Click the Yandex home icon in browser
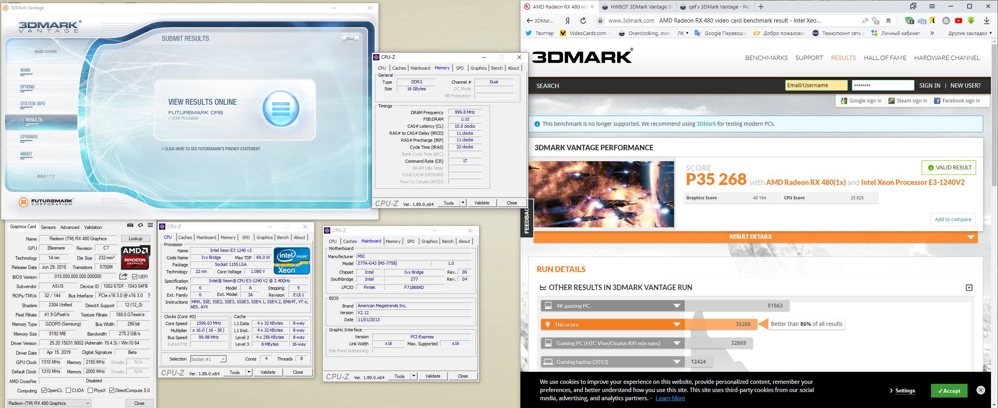The height and width of the screenshot is (408, 998). point(568,21)
